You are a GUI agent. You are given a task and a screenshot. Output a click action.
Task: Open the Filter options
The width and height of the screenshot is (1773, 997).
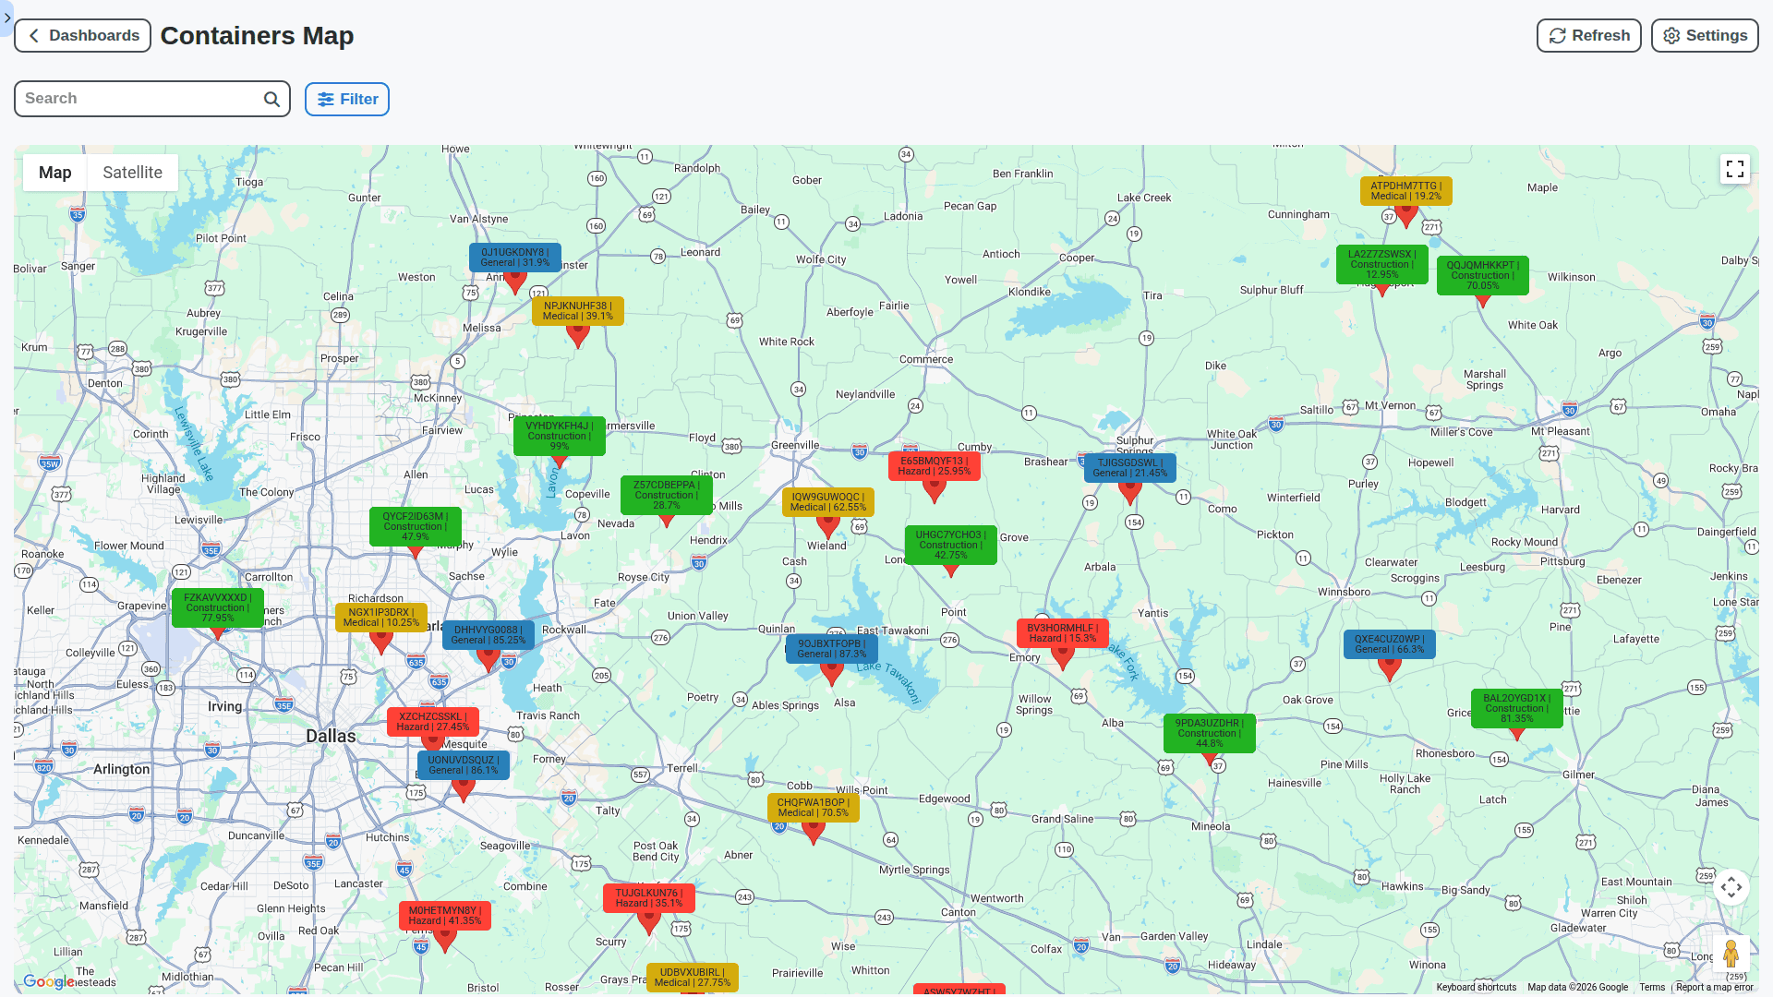point(346,99)
